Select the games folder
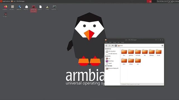Image resolution: width=179 pixels, height=100 pixels. [131, 52]
